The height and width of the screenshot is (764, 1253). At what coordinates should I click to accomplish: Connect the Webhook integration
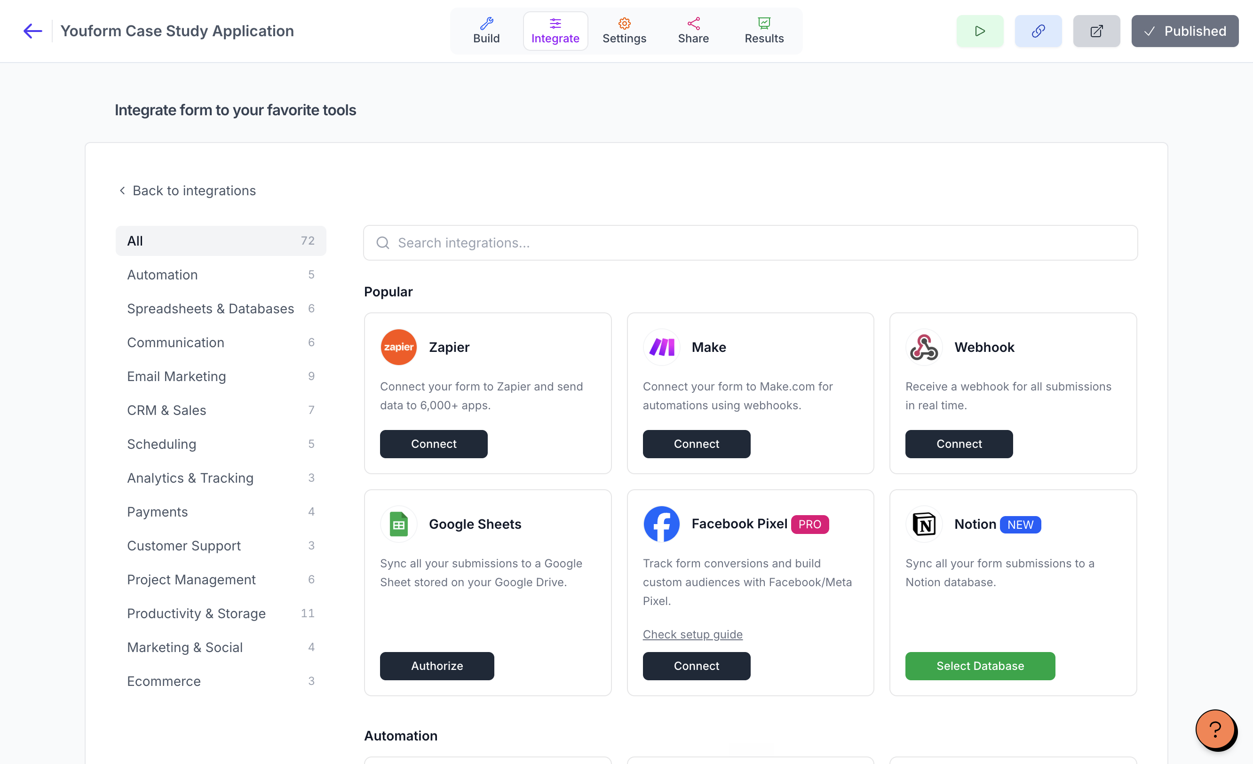tap(959, 444)
